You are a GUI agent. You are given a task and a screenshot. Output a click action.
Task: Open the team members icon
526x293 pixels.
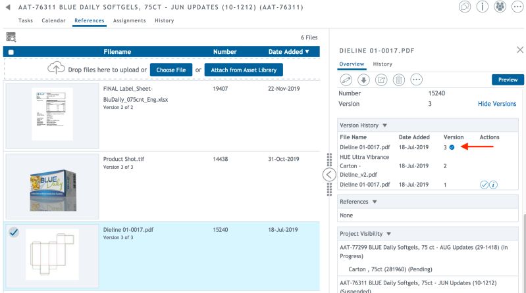(x=500, y=7)
